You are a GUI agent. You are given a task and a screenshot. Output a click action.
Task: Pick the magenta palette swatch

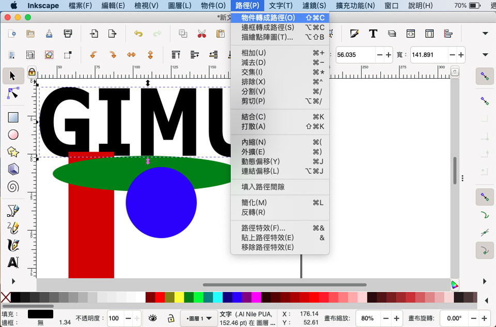coord(256,297)
